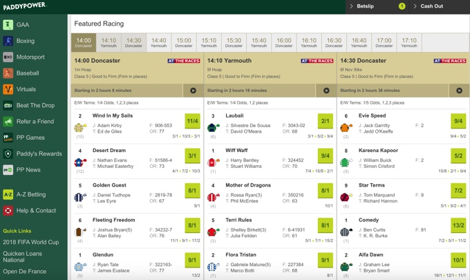This screenshot has width=470, height=280.
Task: Click the Paddy Power logo
Action: click(25, 6)
